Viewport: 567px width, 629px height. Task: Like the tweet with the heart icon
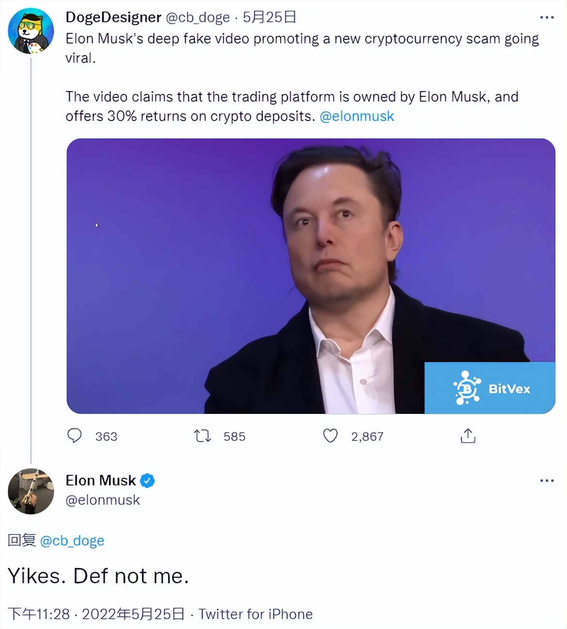[x=331, y=436]
